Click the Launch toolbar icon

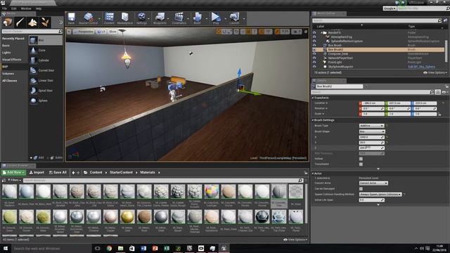coord(234,18)
